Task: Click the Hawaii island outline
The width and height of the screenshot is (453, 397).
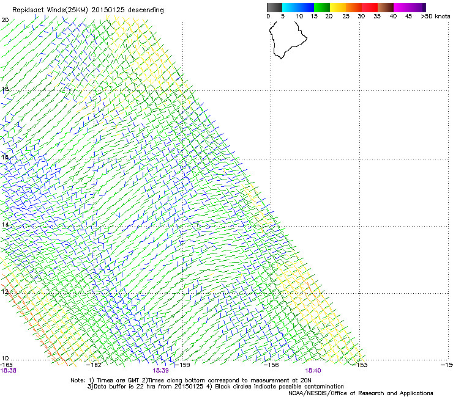Action: (x=288, y=40)
